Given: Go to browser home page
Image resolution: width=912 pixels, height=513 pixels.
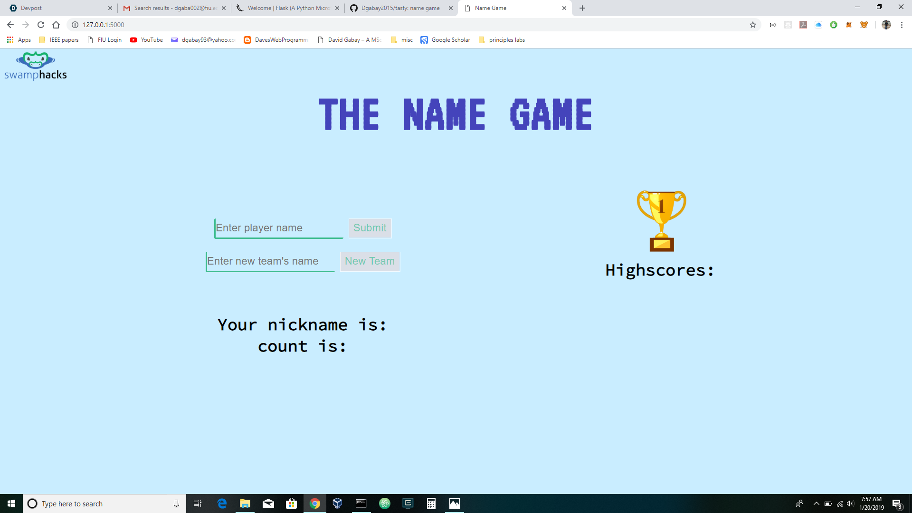Looking at the screenshot, I should click(56, 25).
